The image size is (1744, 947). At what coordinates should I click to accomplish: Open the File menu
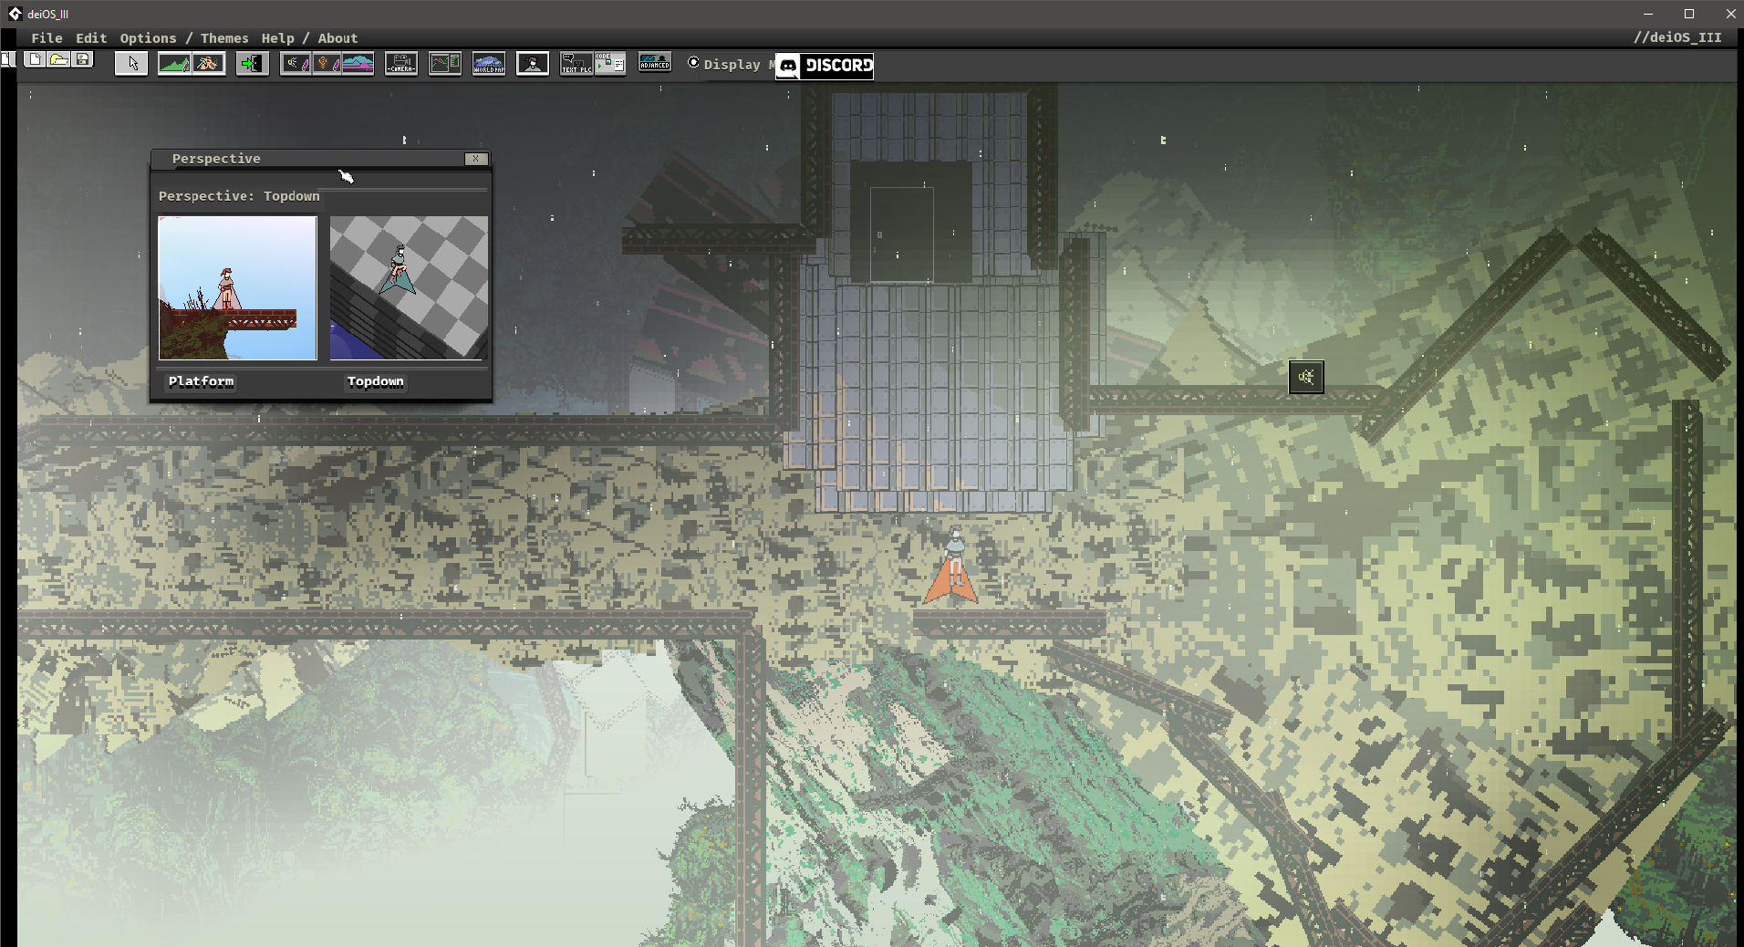click(x=47, y=38)
